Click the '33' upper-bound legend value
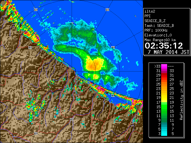191x143 pixels. point(172,71)
